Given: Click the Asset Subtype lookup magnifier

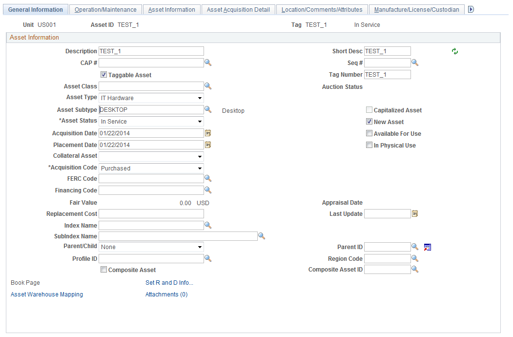Looking at the screenshot, I should point(208,109).
